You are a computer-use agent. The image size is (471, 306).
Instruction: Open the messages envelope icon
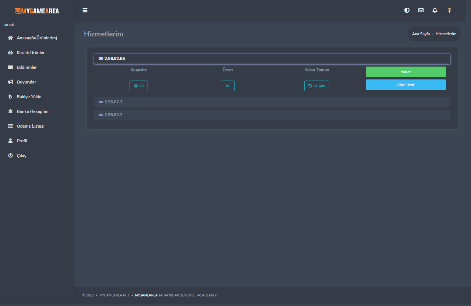pos(421,10)
